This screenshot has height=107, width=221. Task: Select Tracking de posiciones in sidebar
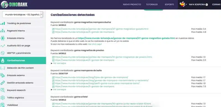[x=19, y=23]
